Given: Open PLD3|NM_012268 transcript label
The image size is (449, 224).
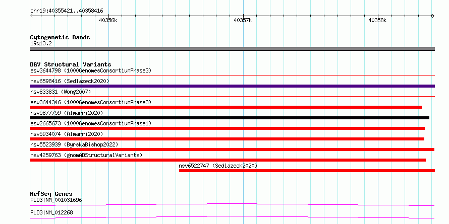Looking at the screenshot, I should click(x=51, y=212).
